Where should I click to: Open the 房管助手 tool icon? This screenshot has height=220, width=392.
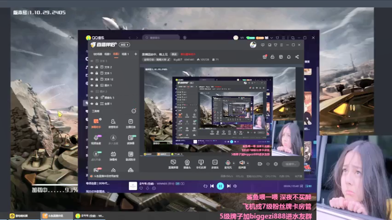(113, 123)
